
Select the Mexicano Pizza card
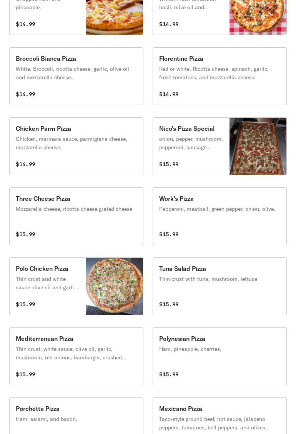(220, 416)
